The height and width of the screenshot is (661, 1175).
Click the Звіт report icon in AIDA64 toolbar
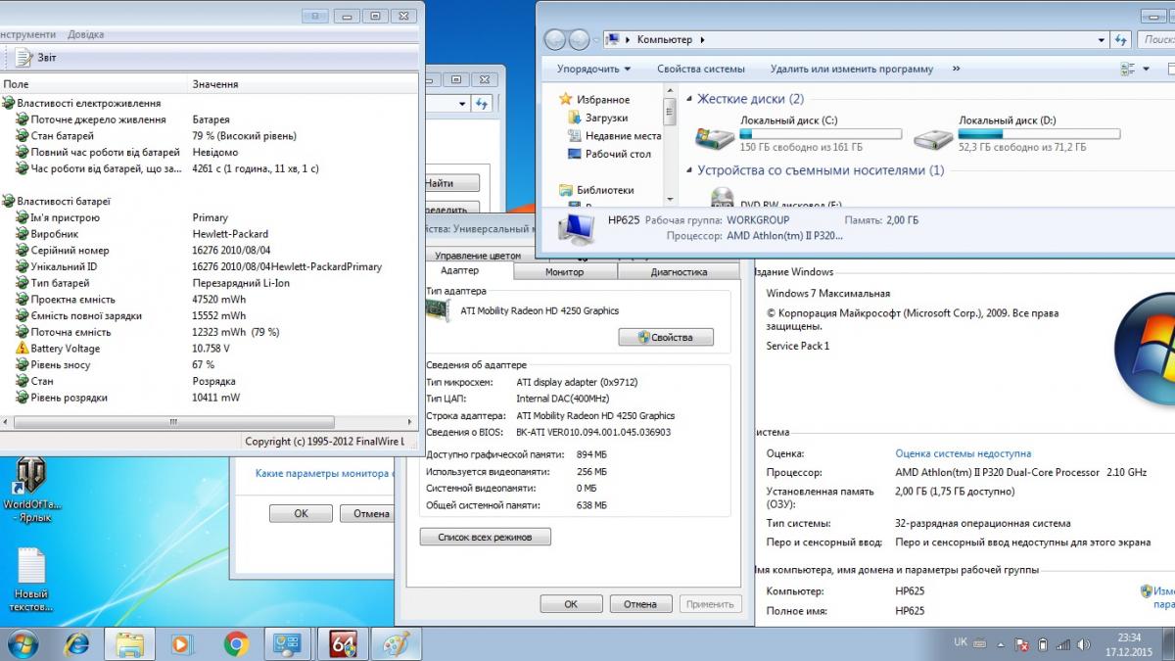click(24, 58)
